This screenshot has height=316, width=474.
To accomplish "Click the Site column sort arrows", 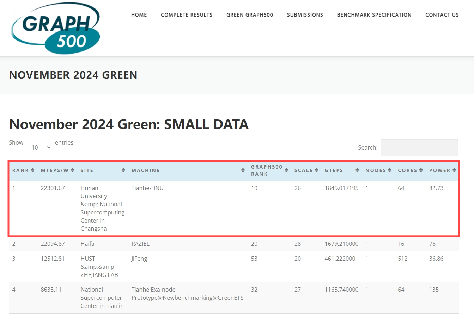I will (x=123, y=170).
